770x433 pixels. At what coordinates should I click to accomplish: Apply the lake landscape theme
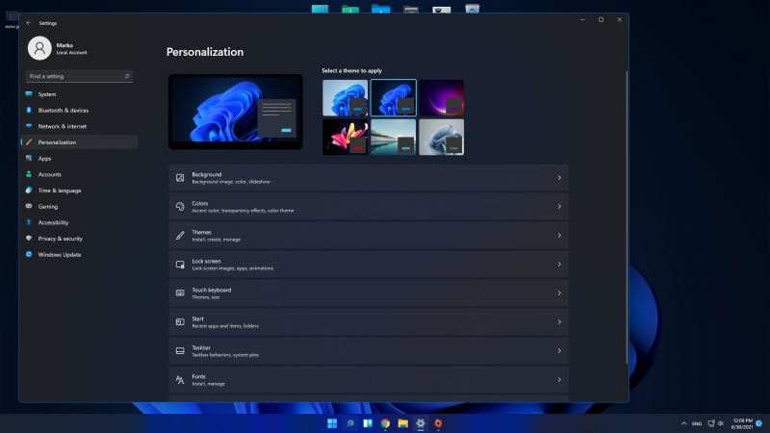tap(394, 137)
